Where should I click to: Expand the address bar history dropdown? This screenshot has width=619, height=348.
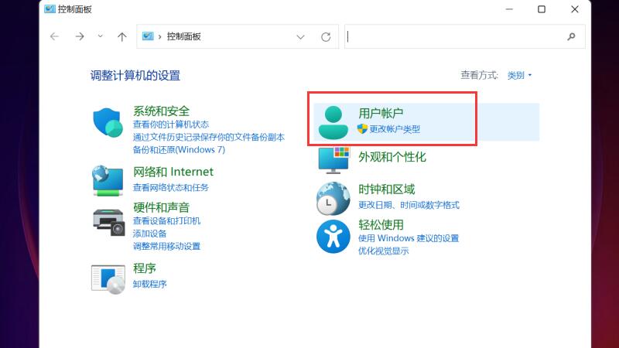(x=301, y=36)
